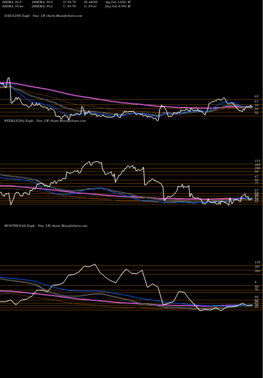Click the 107 price label on monthly chart
The width and height of the screenshot is (263, 378).
(257, 267)
